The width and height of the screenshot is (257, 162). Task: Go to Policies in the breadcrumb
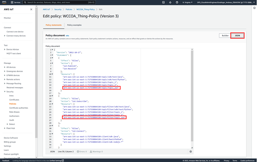(69, 10)
